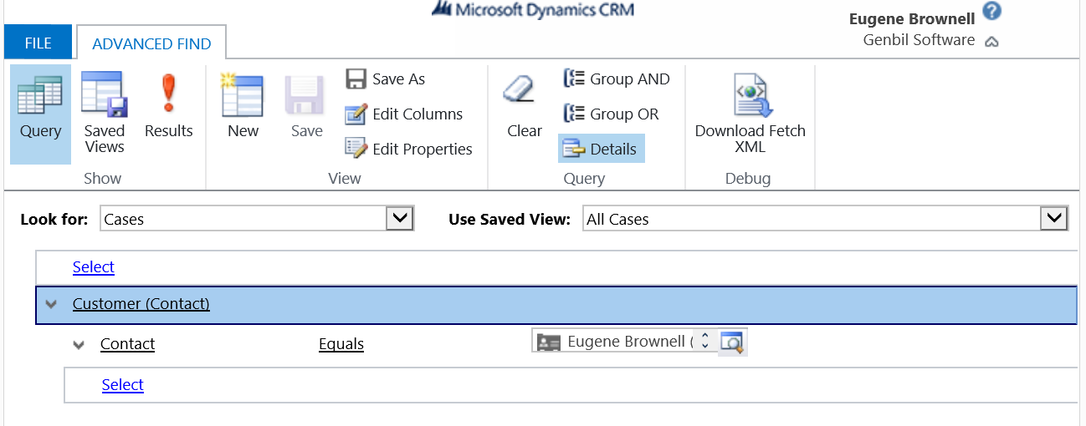1086x426 pixels.
Task: Open lookup icon next to Eugene Brownell
Action: [732, 342]
